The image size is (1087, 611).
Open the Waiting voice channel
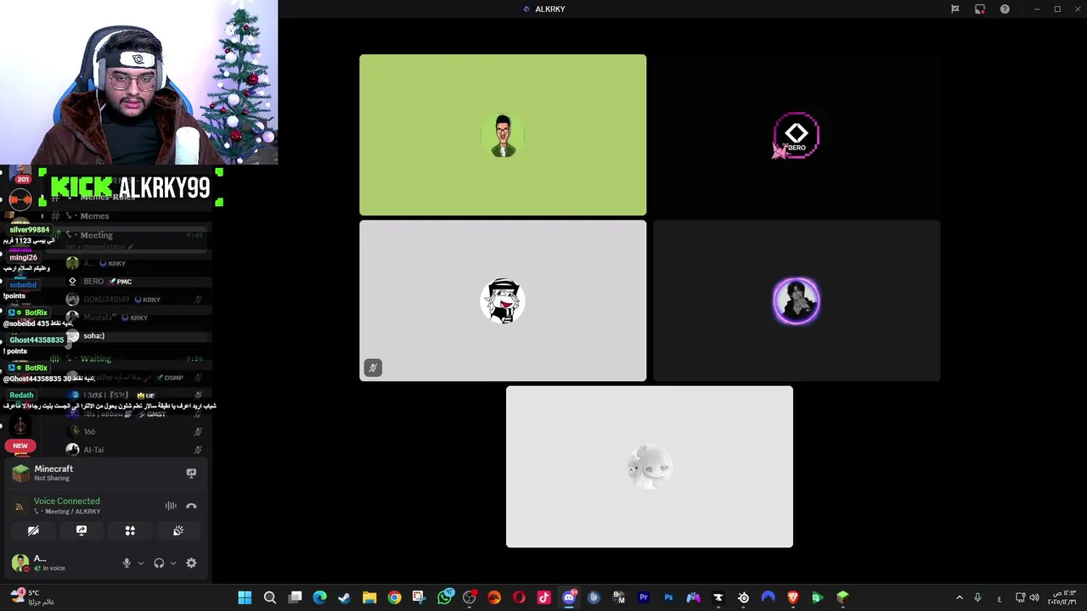point(96,359)
